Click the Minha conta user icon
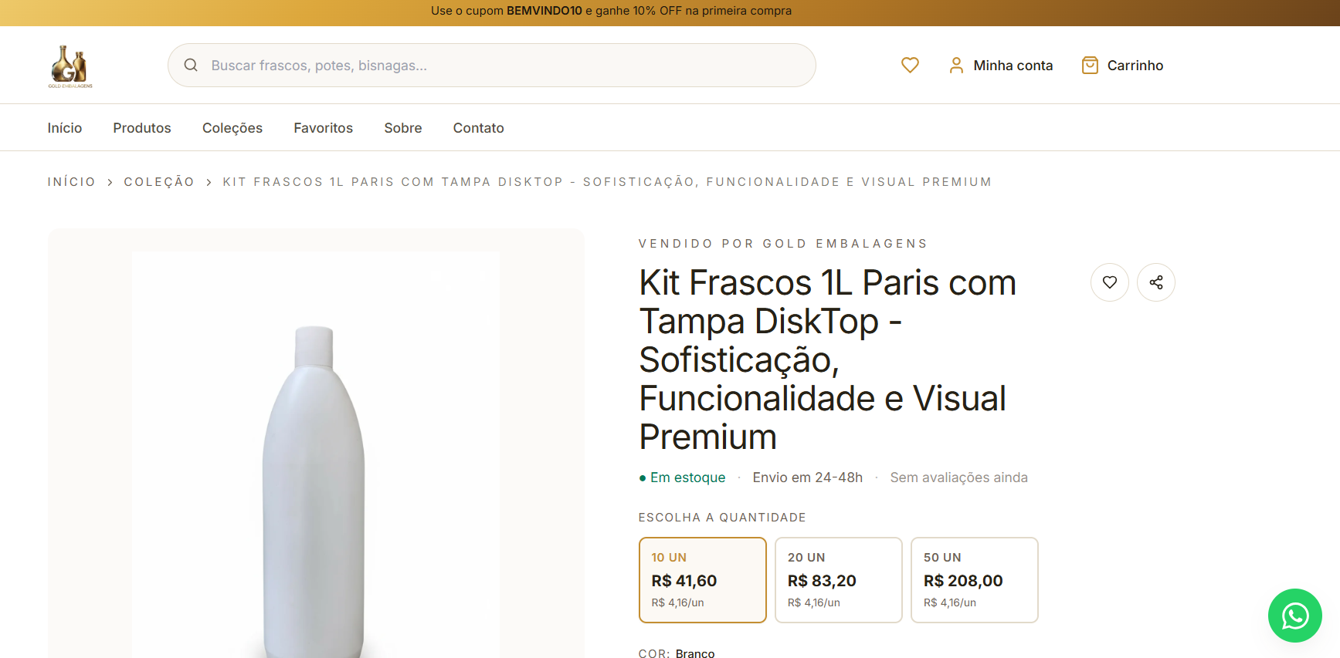Viewport: 1340px width, 658px height. (x=956, y=66)
